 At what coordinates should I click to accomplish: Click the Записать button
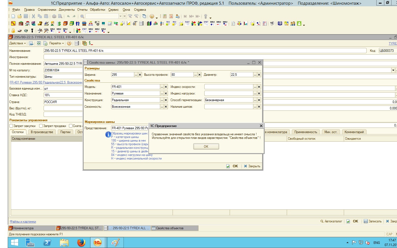(373, 221)
